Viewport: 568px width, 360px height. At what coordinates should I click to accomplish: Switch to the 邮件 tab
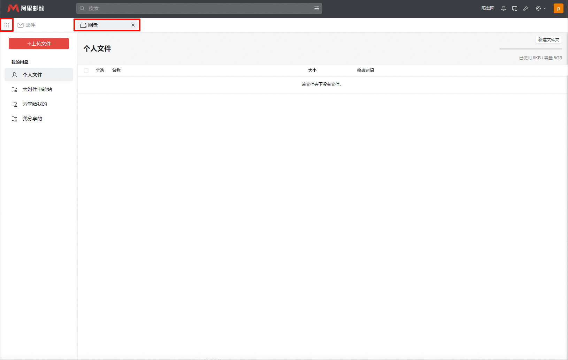[x=27, y=25]
